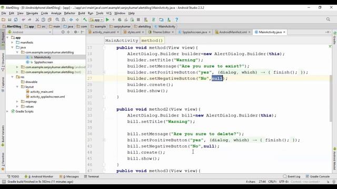Screen dimensions: 337x189
Task: Click the Copy toolbar icon
Action: point(43,20)
